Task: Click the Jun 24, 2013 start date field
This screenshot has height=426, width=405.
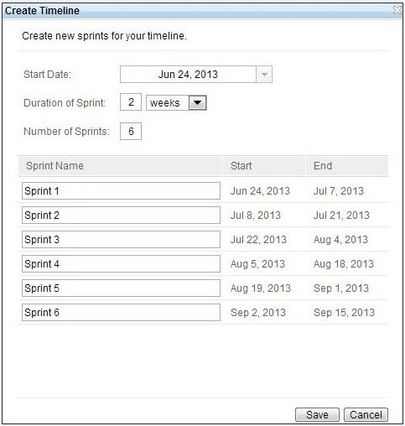Action: (x=188, y=75)
